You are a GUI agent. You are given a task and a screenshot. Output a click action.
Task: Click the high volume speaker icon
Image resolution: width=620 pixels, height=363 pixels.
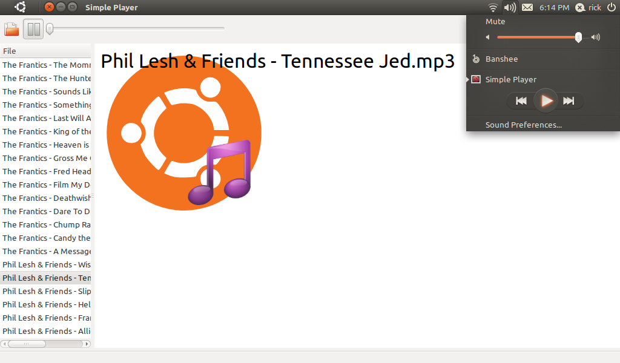[x=596, y=37]
